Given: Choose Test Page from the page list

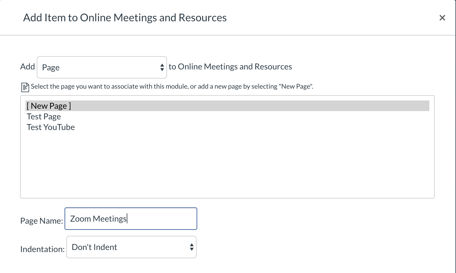Looking at the screenshot, I should point(44,116).
